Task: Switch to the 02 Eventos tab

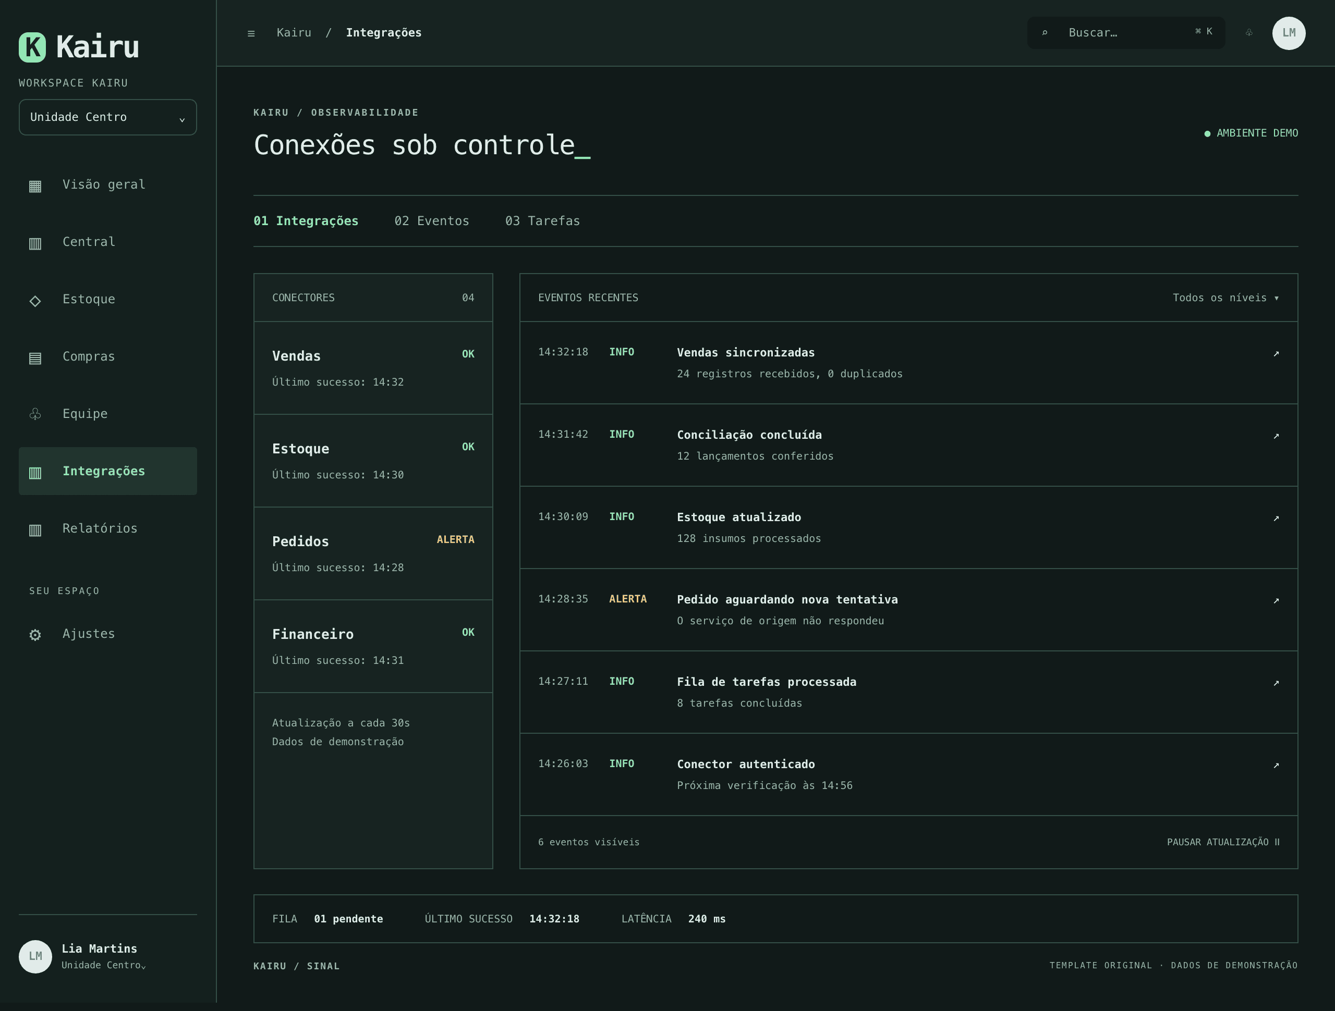Action: [431, 221]
